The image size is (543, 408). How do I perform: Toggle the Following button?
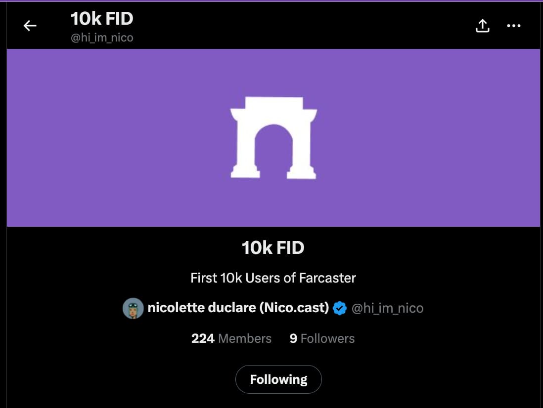[278, 379]
